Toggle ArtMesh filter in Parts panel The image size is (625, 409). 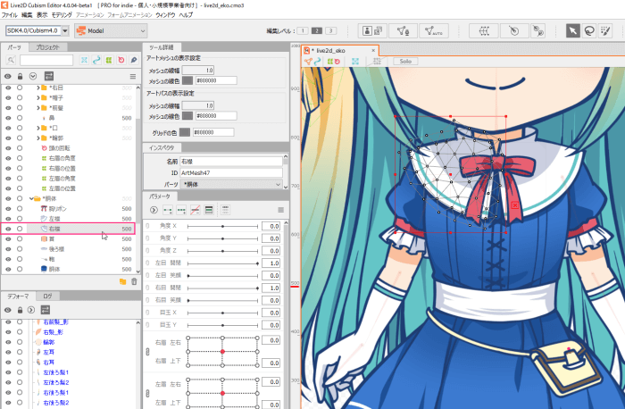point(84,60)
